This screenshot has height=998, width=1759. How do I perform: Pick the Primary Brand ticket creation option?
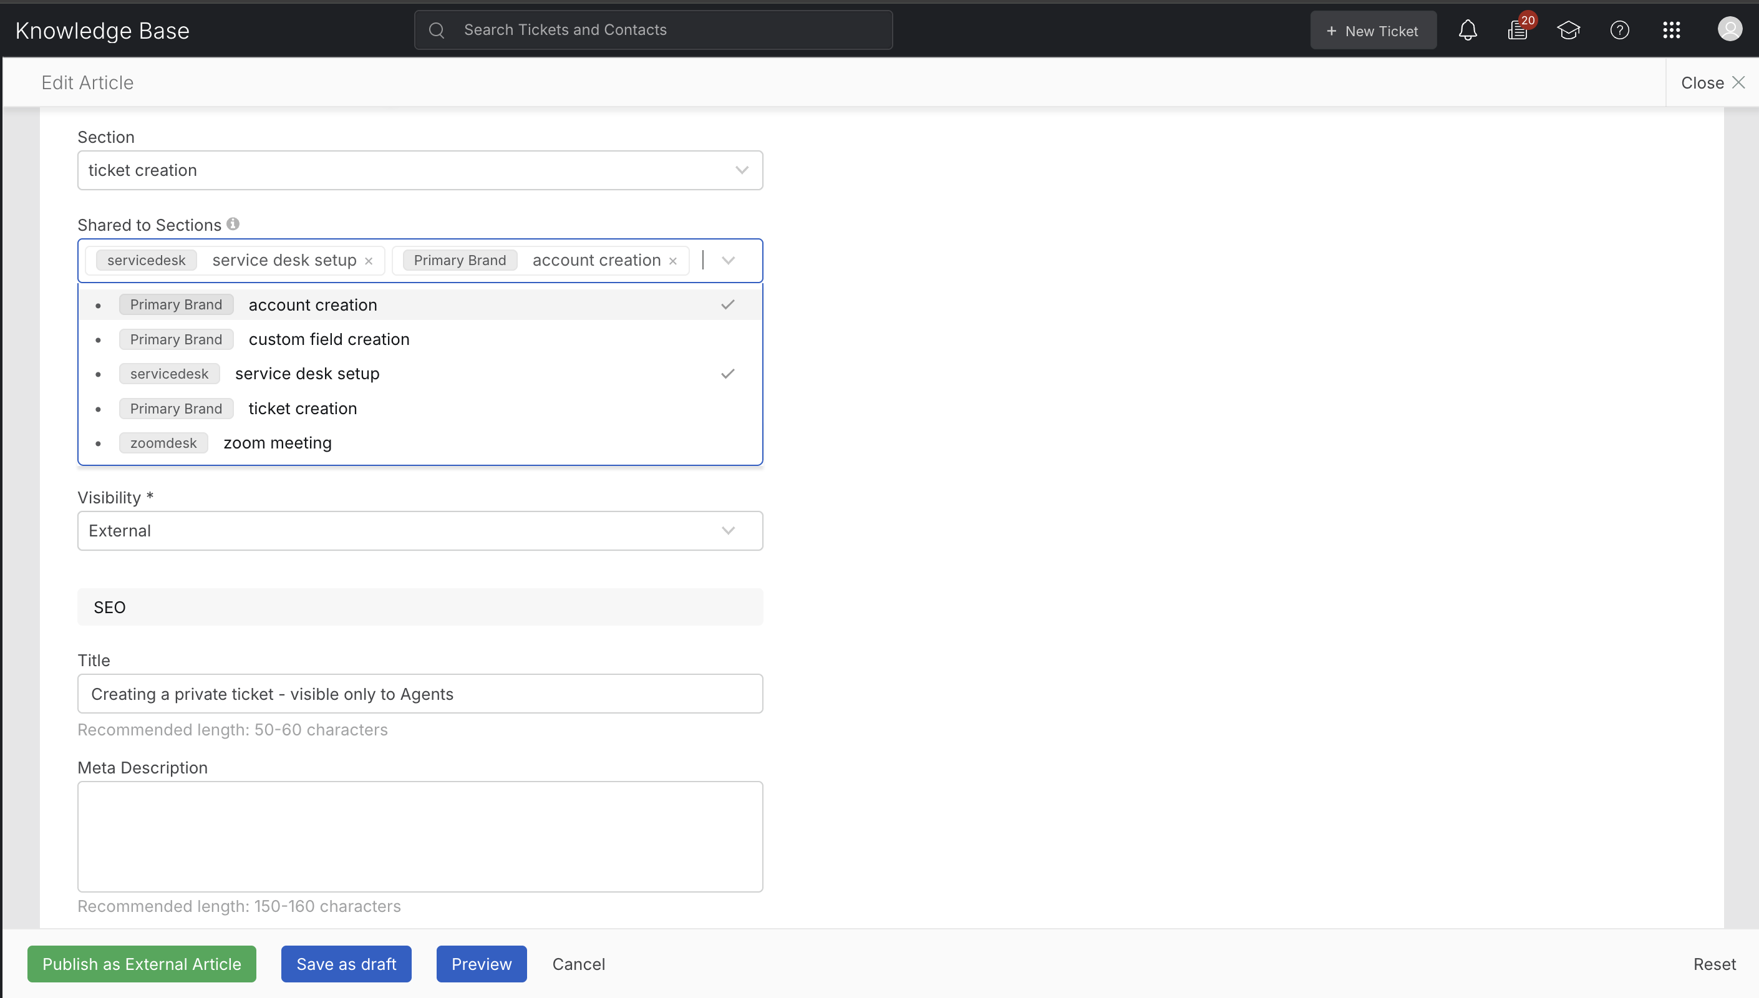pos(302,409)
